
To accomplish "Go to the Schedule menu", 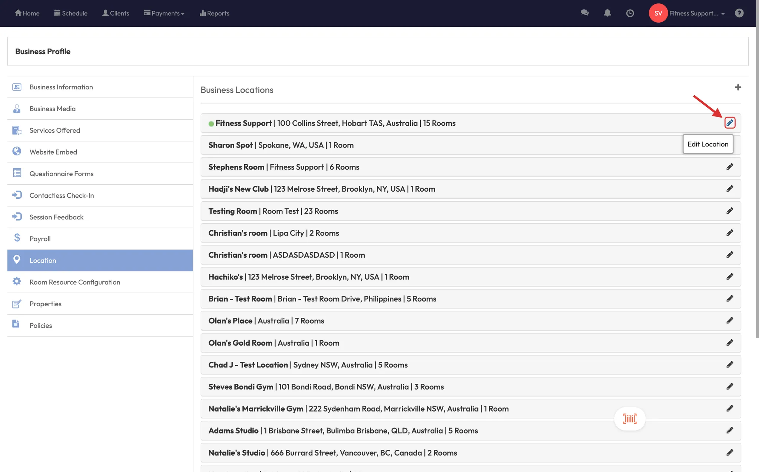I will click(71, 13).
